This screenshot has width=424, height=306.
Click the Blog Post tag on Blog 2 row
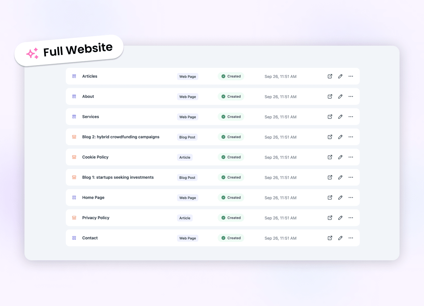point(187,137)
